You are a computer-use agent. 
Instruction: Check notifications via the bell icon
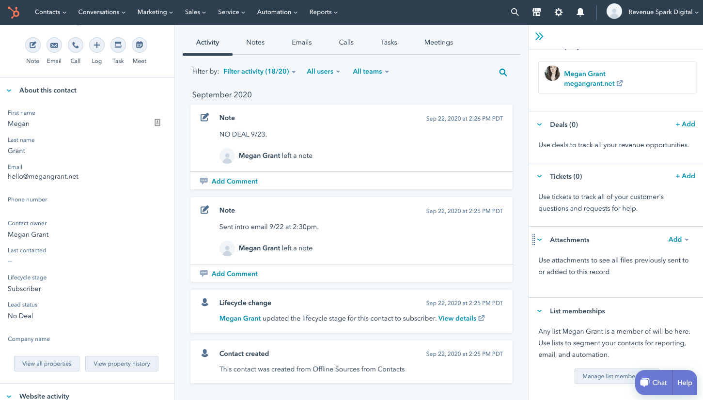tap(580, 12)
